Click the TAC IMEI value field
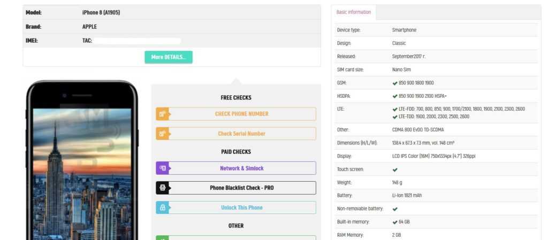548x240 pixels. click(x=138, y=41)
